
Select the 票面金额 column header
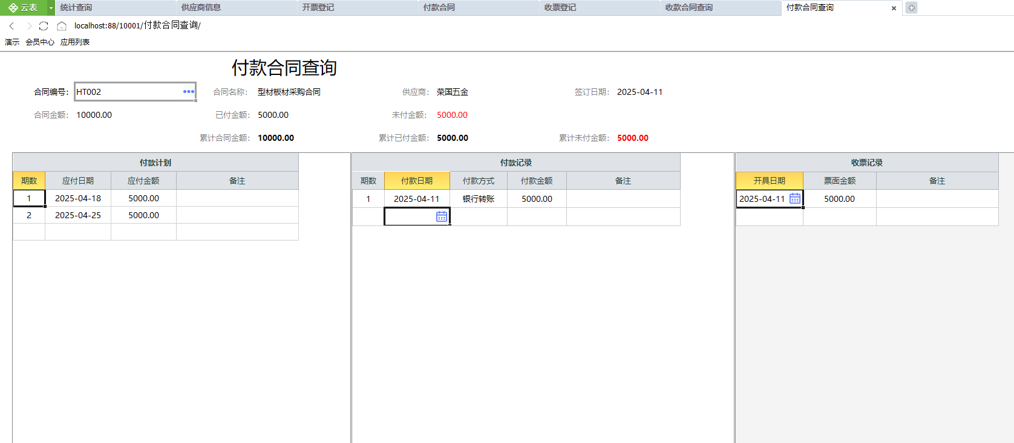[840, 181]
